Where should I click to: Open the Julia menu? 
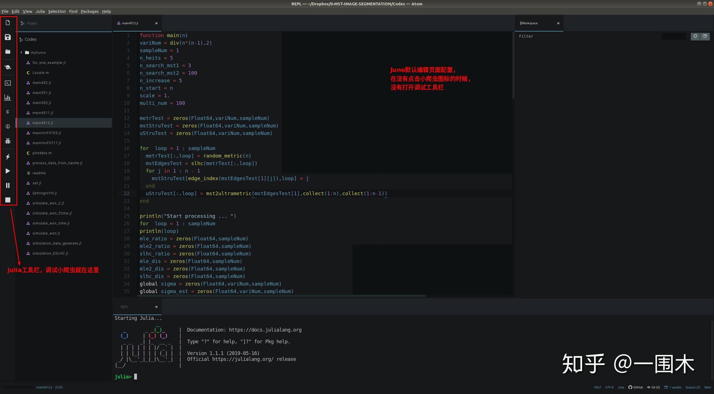pyautogui.click(x=40, y=11)
